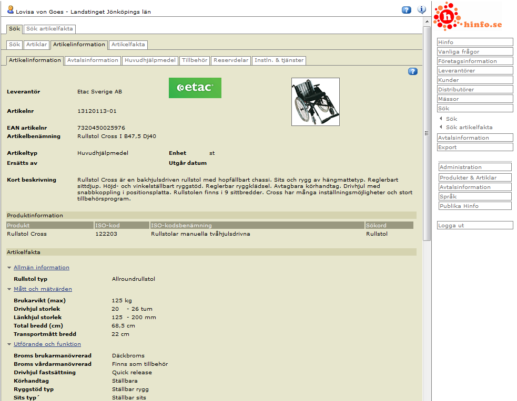The image size is (517, 401).
Task: Click the Quick release value
Action: click(132, 372)
